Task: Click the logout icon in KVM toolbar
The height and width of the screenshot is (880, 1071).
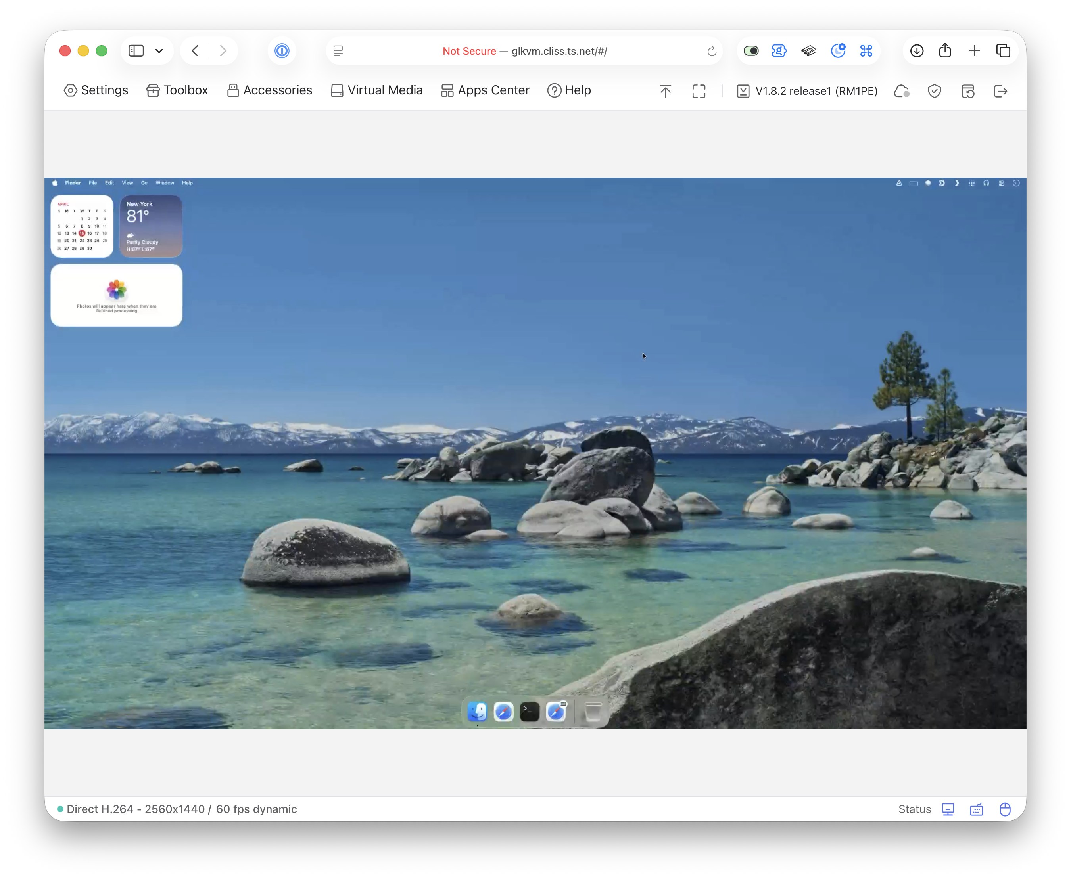Action: click(1000, 91)
